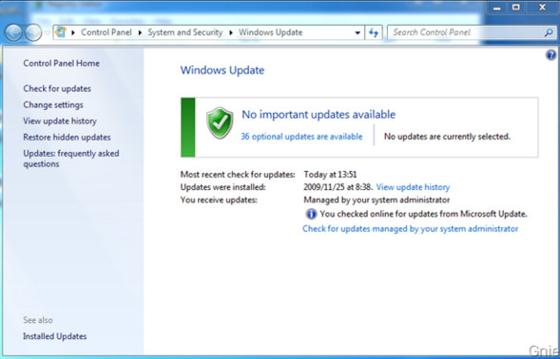Open Installed Updates link
The height and width of the screenshot is (359, 560).
tap(55, 336)
